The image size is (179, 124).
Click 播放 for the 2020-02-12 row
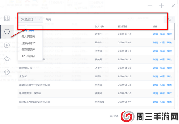pos(169,34)
